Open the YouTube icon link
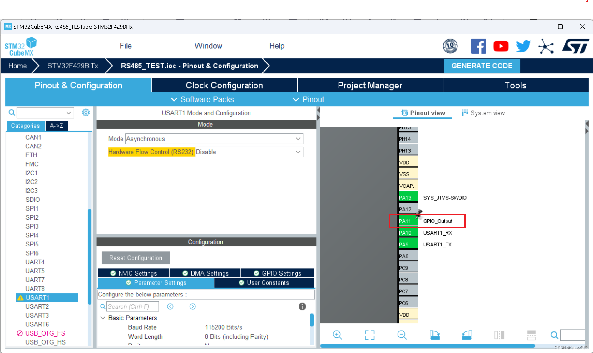The width and height of the screenshot is (593, 353). [x=501, y=46]
